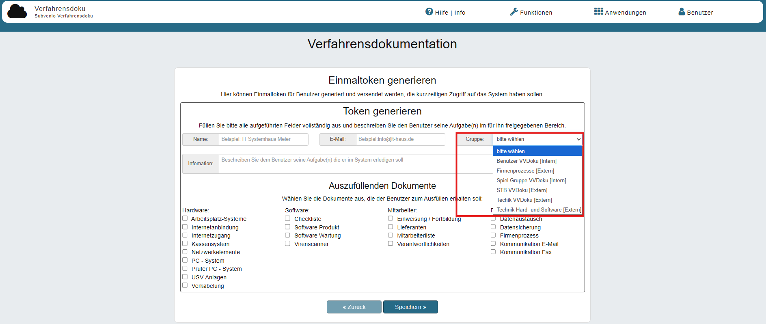Choose 'Benutzer VVDoku [Intern]' from list

[x=537, y=161]
